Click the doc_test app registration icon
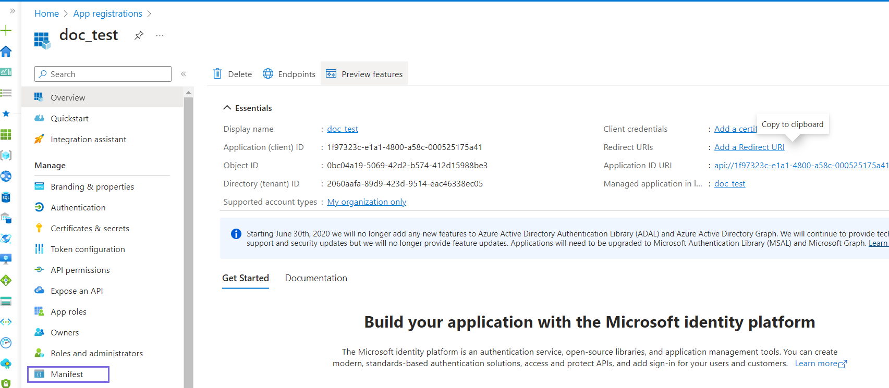 (42, 40)
